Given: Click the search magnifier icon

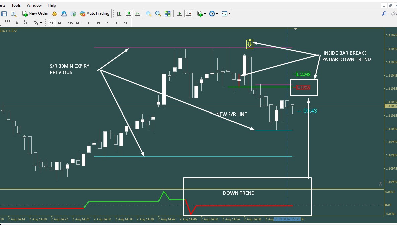Looking at the screenshot, I should [x=384, y=14].
